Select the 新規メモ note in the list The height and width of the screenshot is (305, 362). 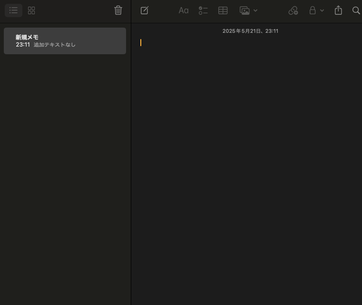65,41
